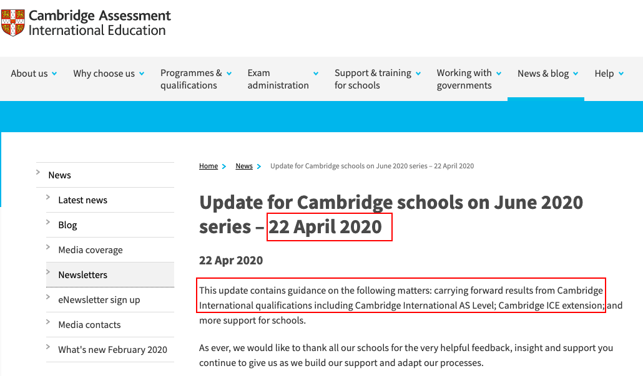Go to Home breadcrumb link

[x=209, y=166]
